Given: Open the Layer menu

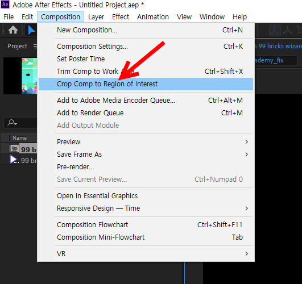Looking at the screenshot, I should (96, 17).
